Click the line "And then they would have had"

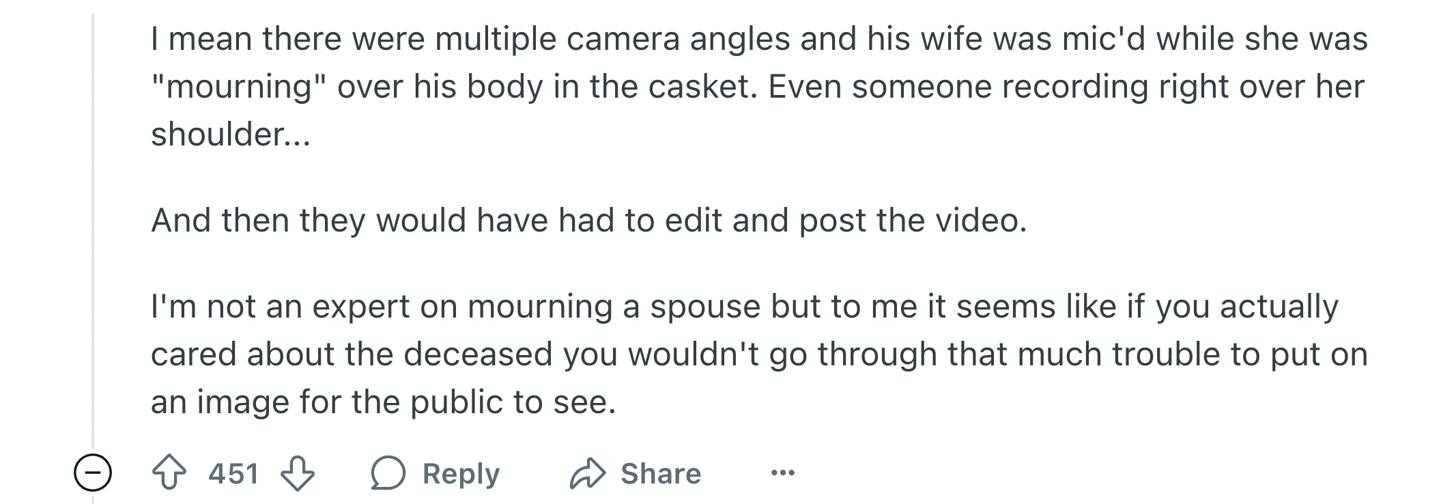click(x=588, y=220)
